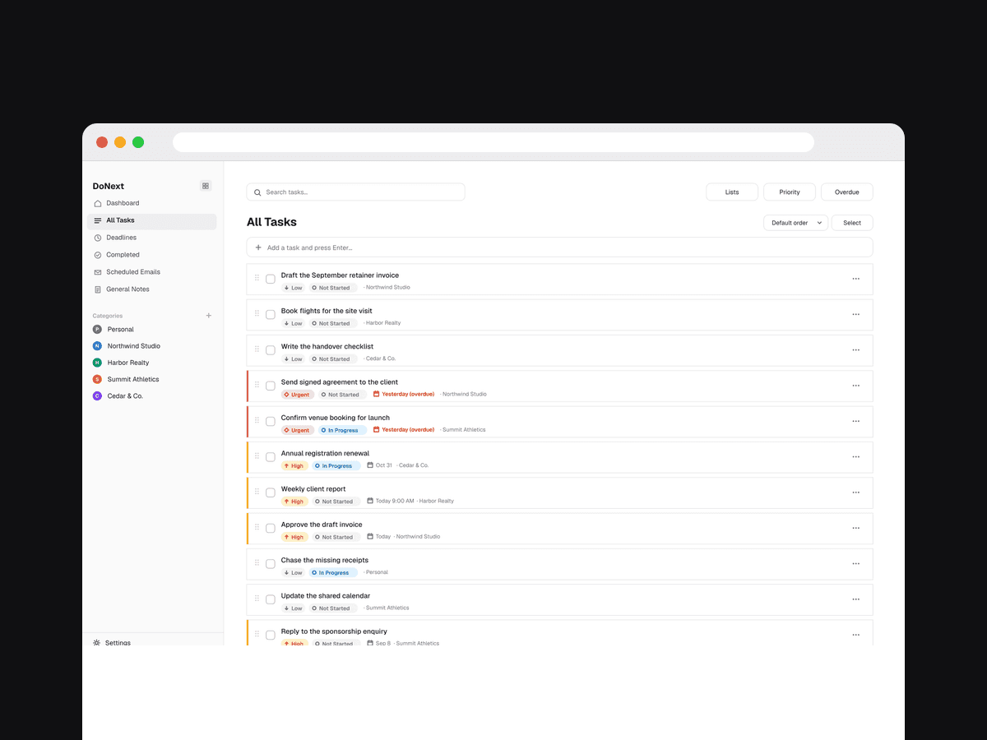Click the Select button
The height and width of the screenshot is (740, 987).
[x=852, y=223]
